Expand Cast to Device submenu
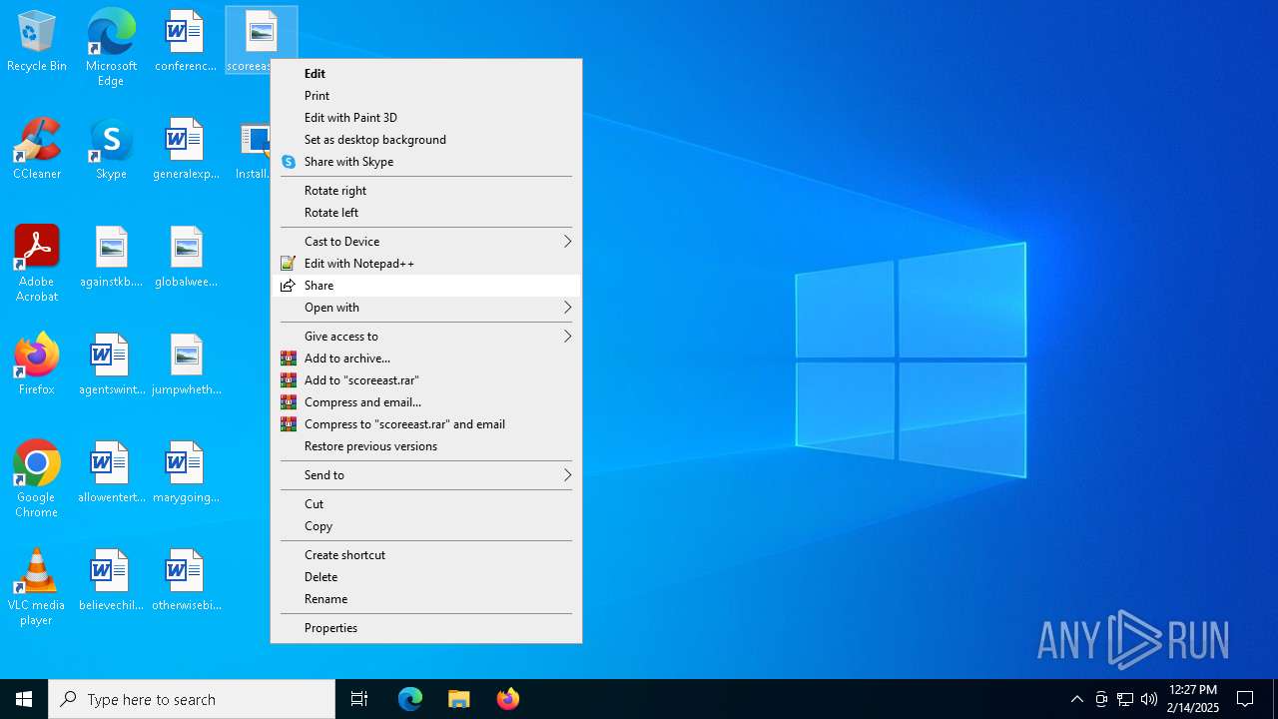Viewport: 1278px width, 719px height. [426, 242]
